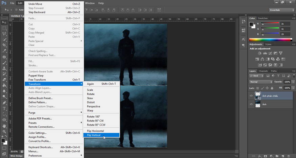Select the Eraser tool
The image size is (296, 158).
(x=4, y=80)
